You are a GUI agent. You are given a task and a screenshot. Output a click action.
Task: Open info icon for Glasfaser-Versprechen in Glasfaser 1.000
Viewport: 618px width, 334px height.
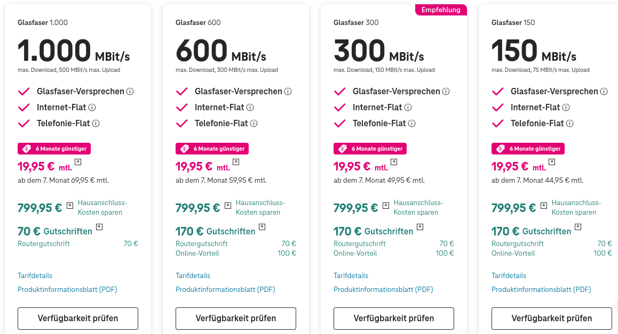[130, 92]
